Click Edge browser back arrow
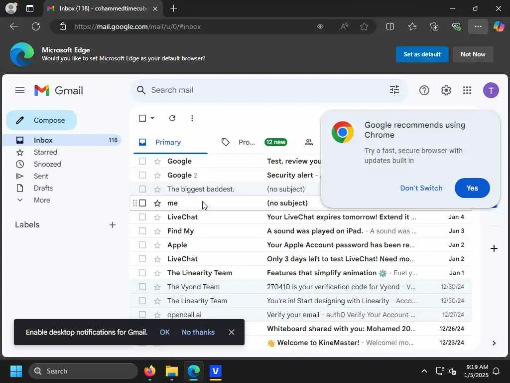 tap(14, 26)
